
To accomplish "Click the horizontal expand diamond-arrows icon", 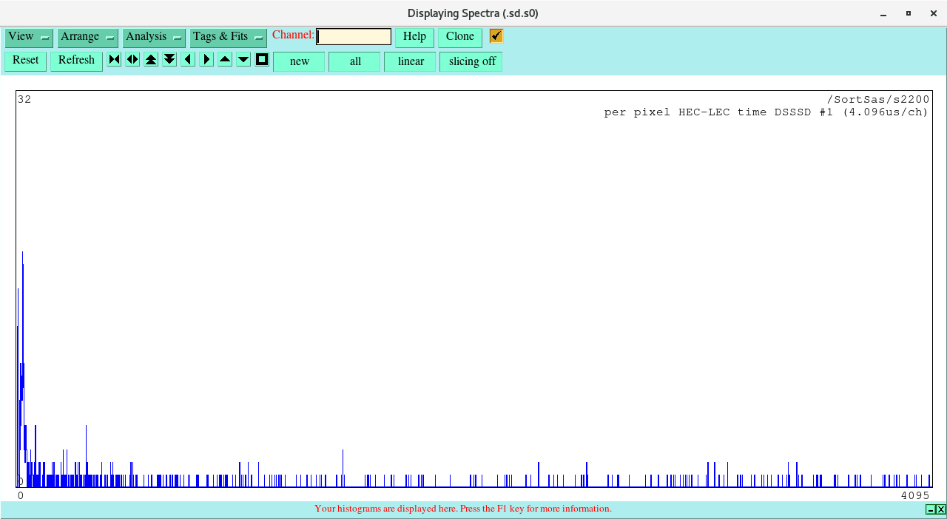I will click(x=132, y=60).
